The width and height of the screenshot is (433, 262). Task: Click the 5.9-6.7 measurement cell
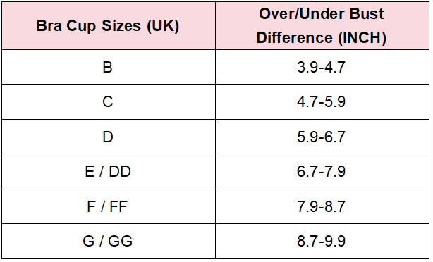point(322,137)
